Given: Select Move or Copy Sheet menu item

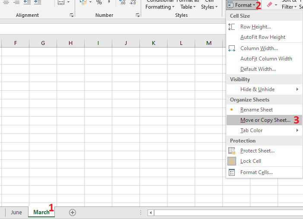Looking at the screenshot, I should click(265, 120).
